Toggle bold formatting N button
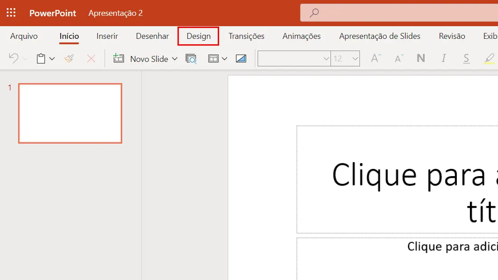Image resolution: width=498 pixels, height=280 pixels. [x=421, y=58]
